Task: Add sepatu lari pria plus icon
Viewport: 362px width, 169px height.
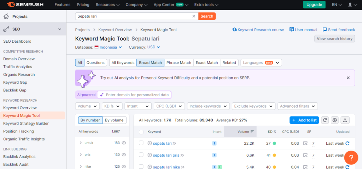Action: [x=150, y=155]
